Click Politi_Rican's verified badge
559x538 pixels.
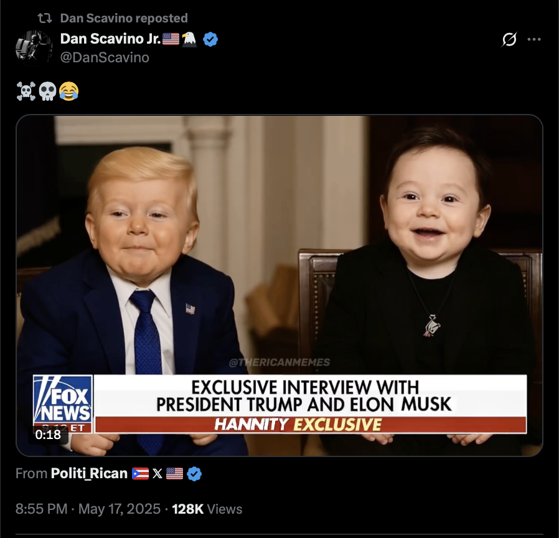click(x=194, y=473)
